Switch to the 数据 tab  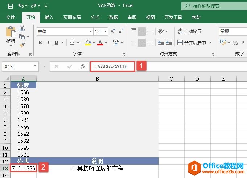114,17
